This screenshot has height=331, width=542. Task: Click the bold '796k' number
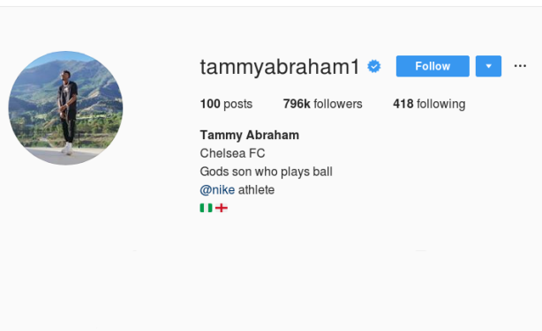[297, 104]
